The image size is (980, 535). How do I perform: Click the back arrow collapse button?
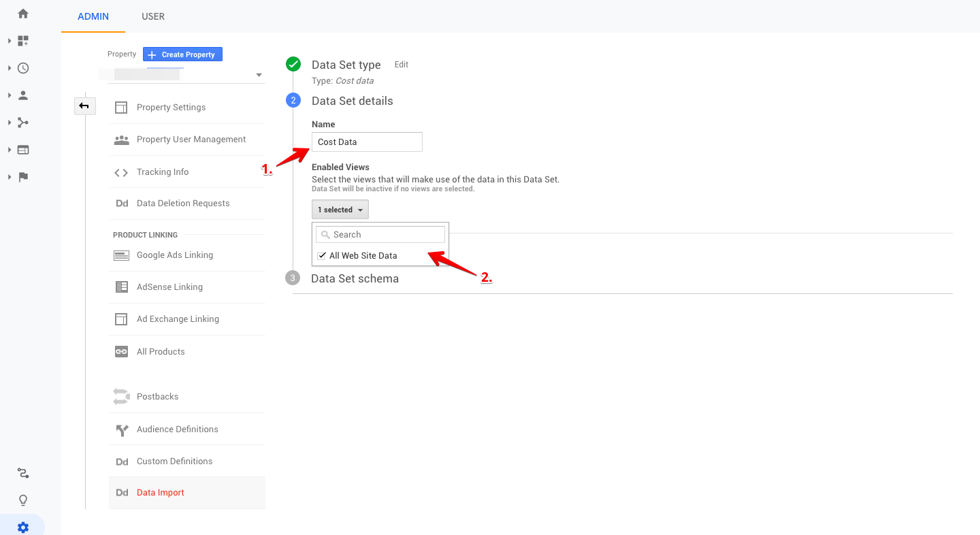[x=84, y=106]
